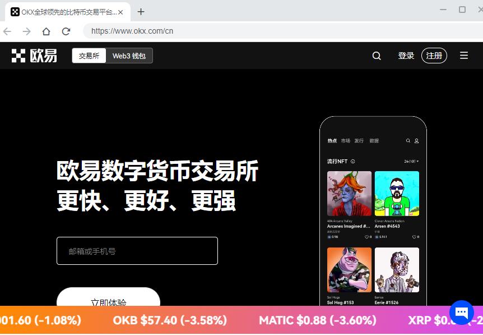Switch to the Web3 钱包 mode
Screen dimensions: 483x335
tap(129, 56)
